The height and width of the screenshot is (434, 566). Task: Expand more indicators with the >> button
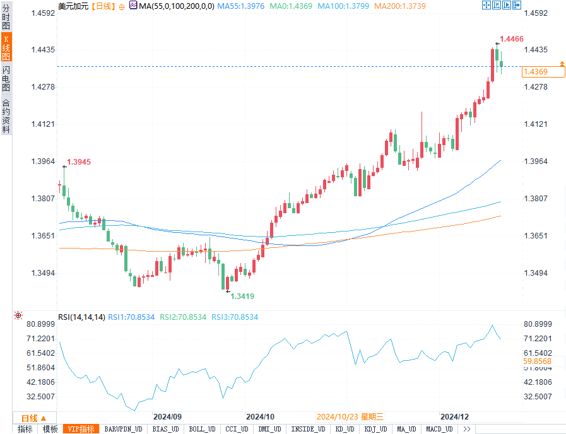[x=467, y=429]
